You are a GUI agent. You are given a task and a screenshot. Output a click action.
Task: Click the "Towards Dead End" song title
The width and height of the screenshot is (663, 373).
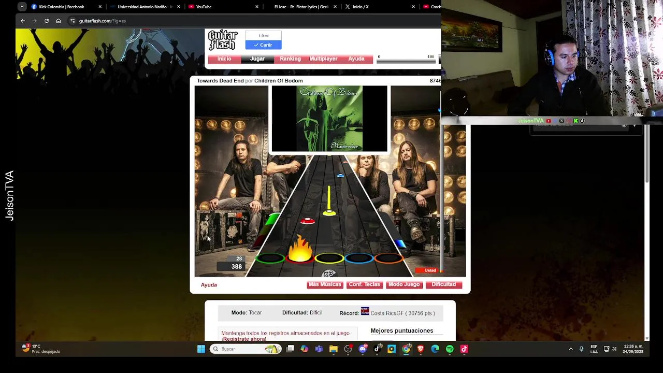pos(220,81)
